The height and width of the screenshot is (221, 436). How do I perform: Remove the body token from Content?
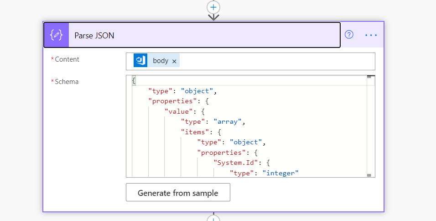click(174, 61)
